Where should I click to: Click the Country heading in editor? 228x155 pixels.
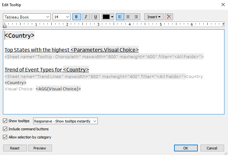(x=19, y=36)
